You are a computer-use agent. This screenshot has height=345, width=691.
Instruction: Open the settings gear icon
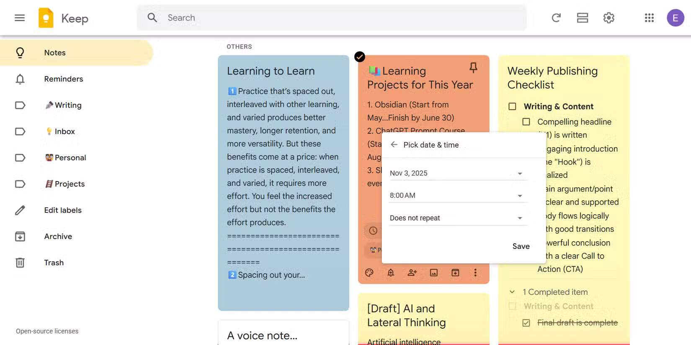609,18
